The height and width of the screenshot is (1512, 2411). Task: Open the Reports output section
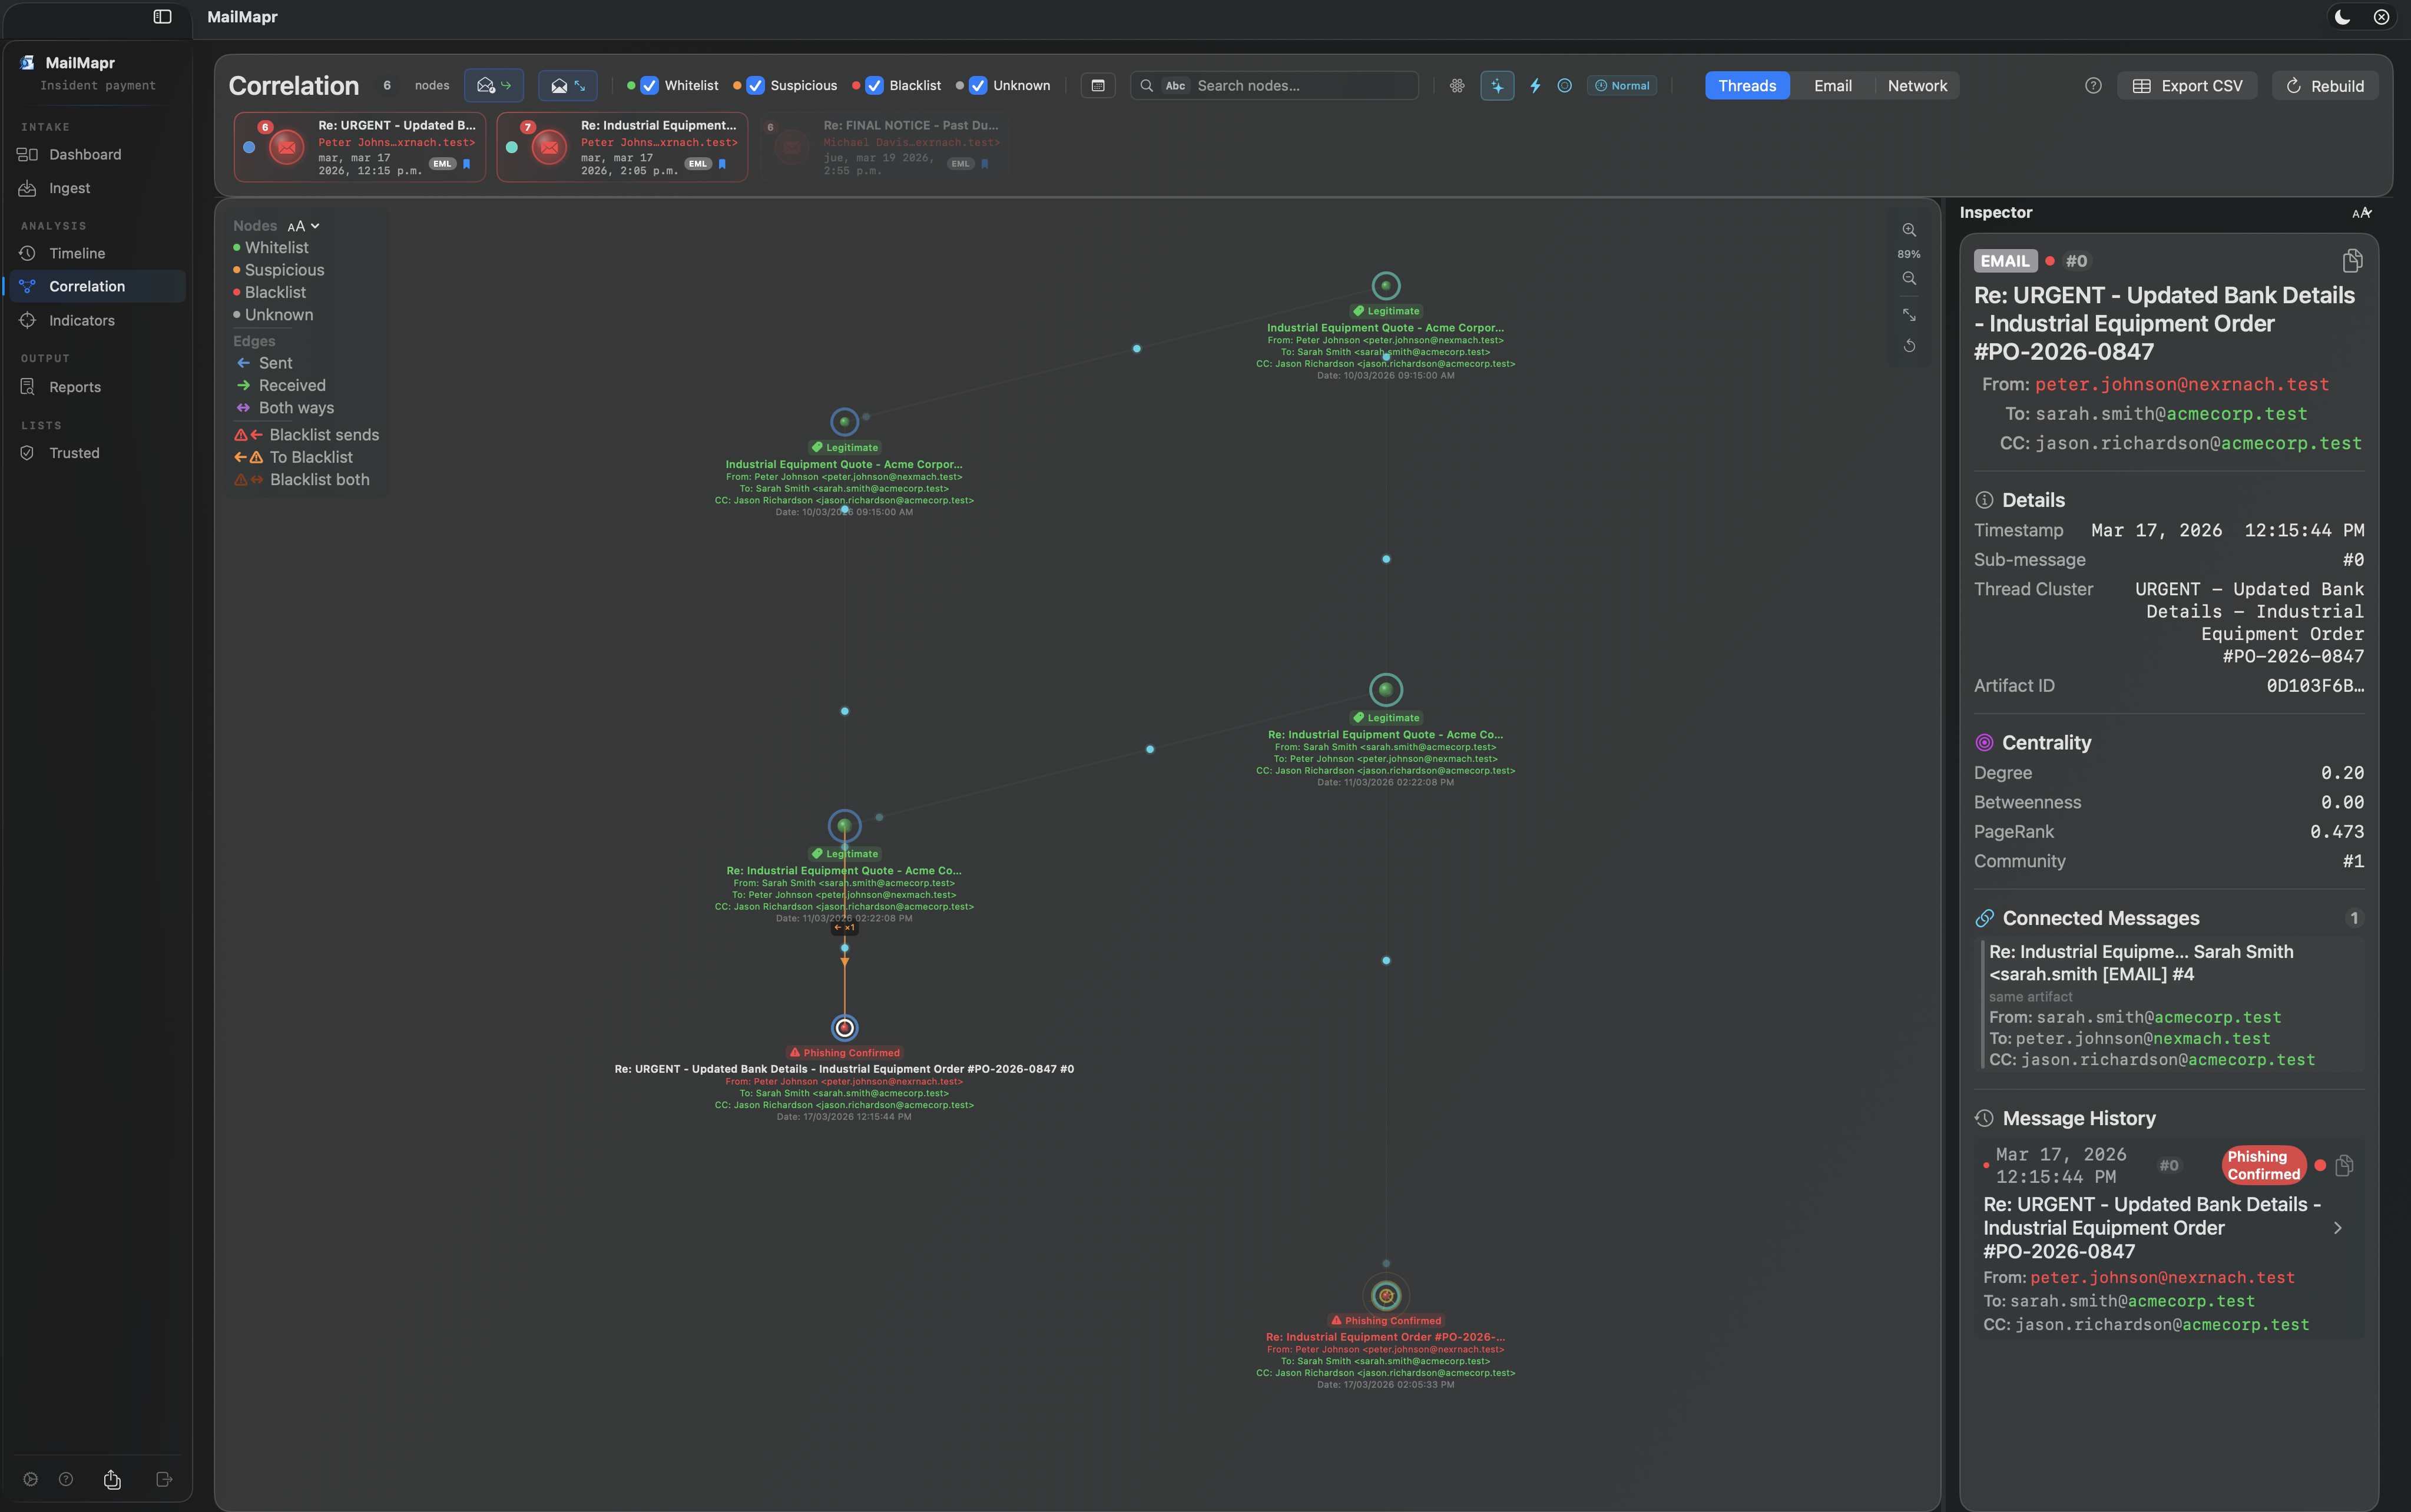coord(75,387)
